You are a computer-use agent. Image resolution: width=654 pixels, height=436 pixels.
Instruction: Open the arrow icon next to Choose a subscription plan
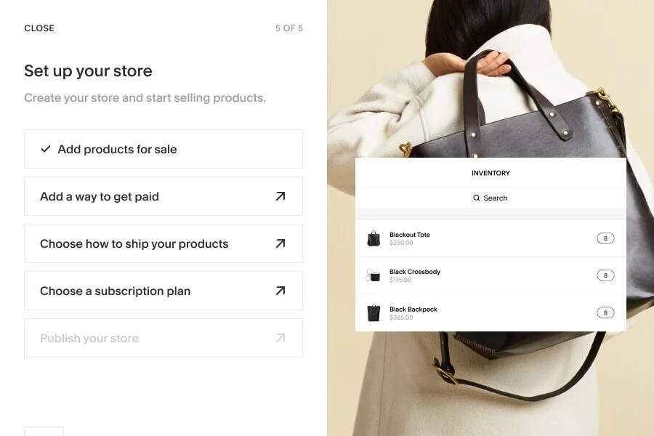click(280, 291)
